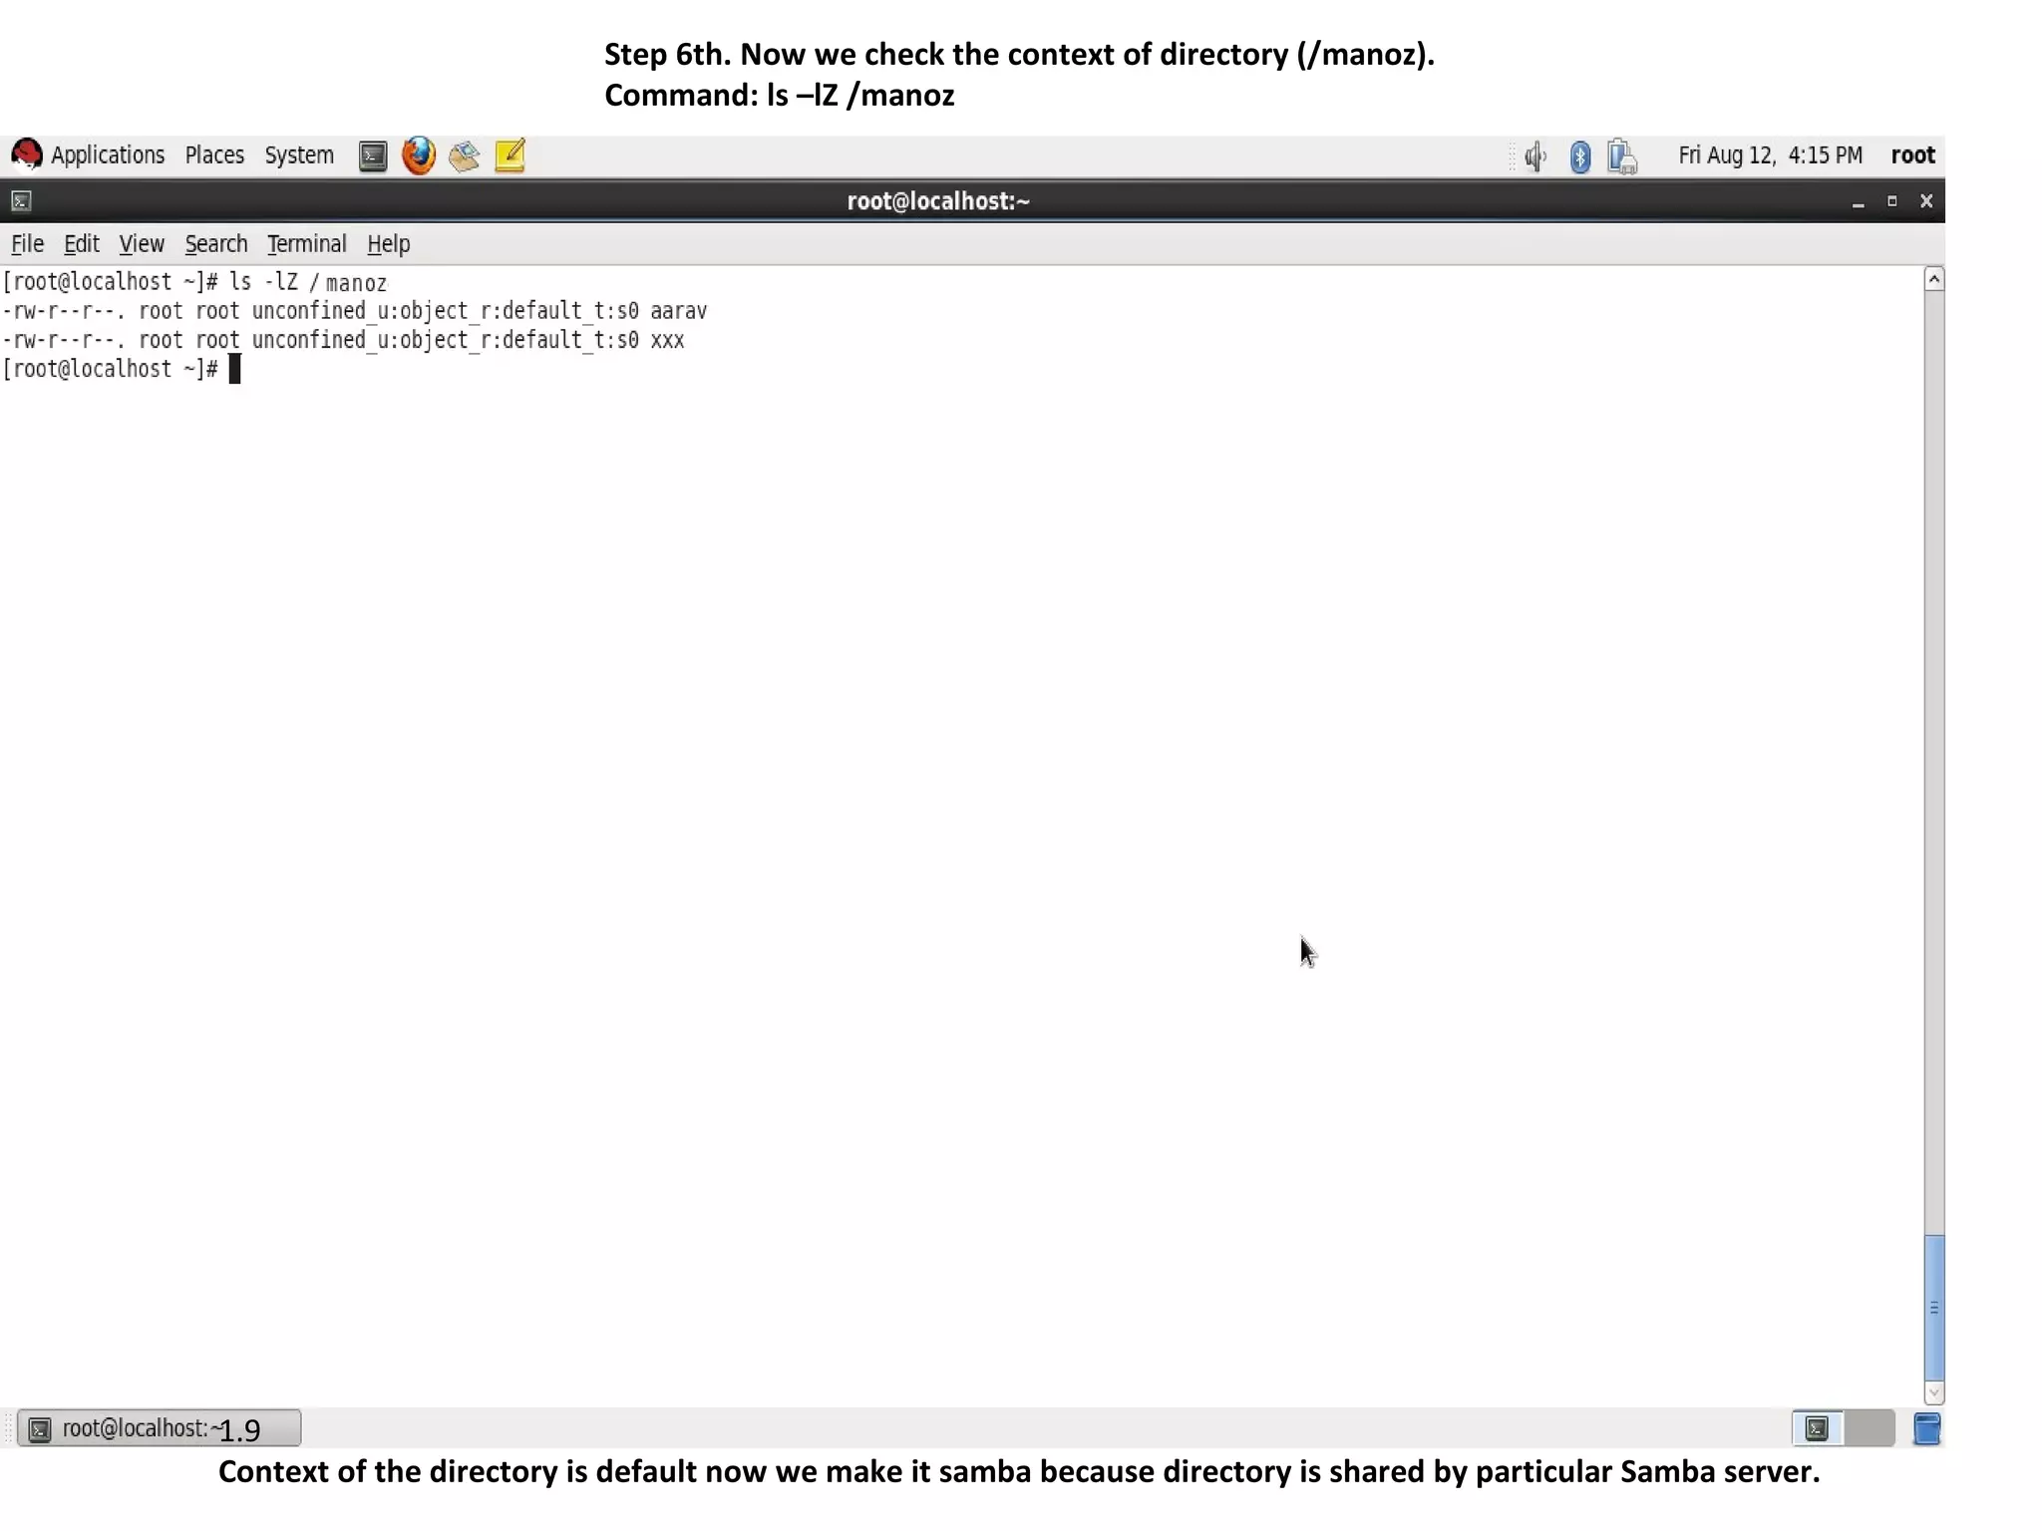This screenshot has width=2042, height=1531.
Task: Close the root@localhost terminal window
Action: [x=1926, y=201]
